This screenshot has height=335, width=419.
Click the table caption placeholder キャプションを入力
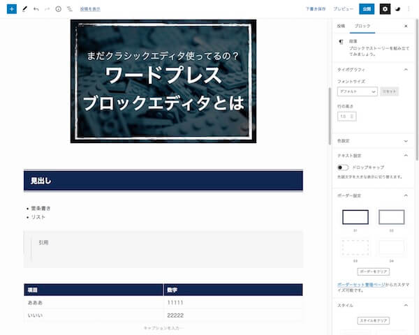[x=163, y=328]
